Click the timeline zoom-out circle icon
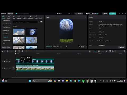Screen dimensions: 127x95 [x=113, y=51]
